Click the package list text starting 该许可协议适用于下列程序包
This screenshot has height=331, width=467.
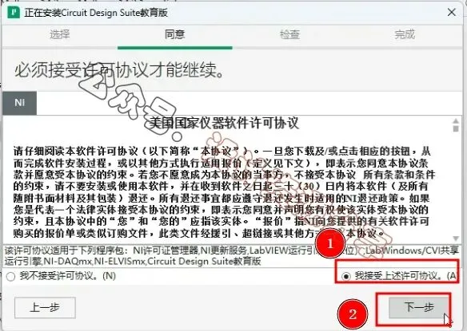click(231, 256)
